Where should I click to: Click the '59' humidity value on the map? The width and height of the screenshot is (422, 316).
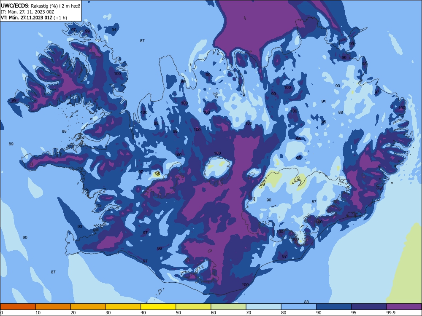click(262, 185)
